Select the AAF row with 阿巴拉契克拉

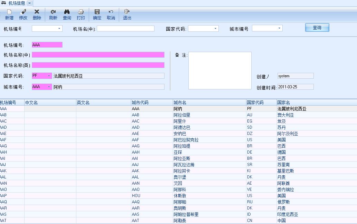[186, 140]
